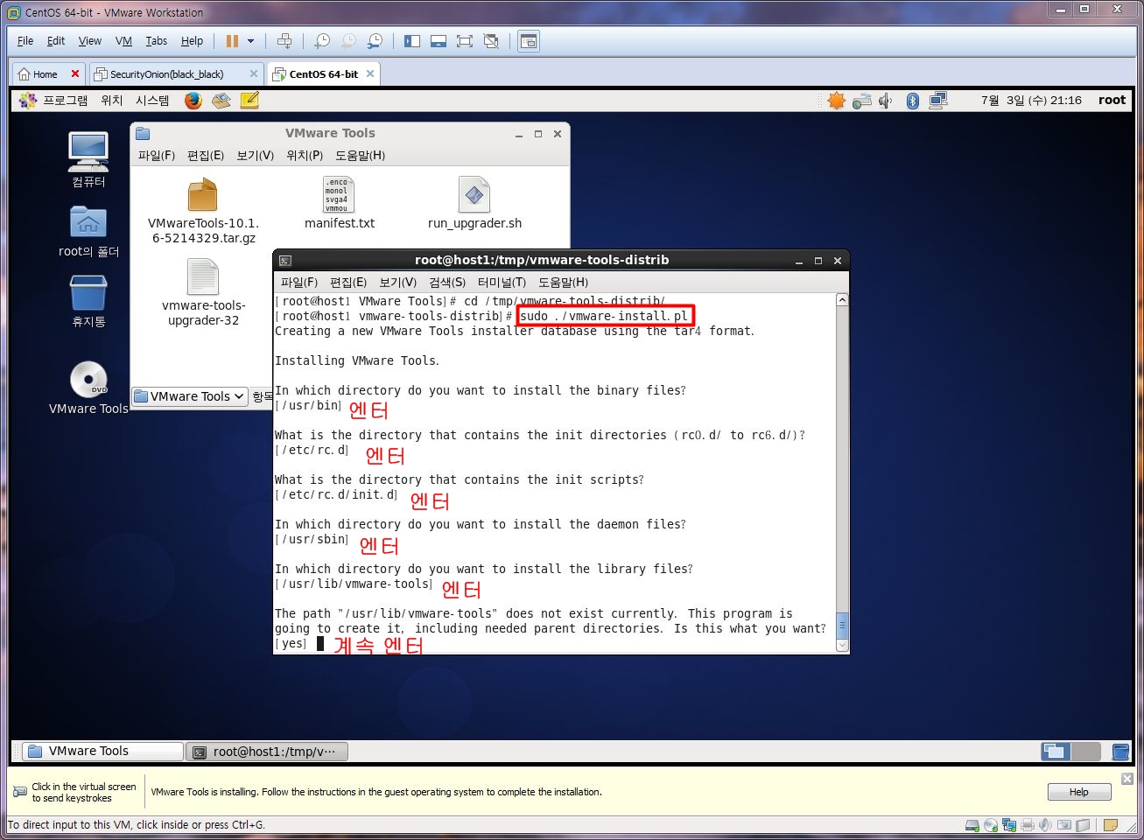This screenshot has width=1144, height=840.
Task: Open terminal 파일(F) menu
Action: tap(299, 283)
